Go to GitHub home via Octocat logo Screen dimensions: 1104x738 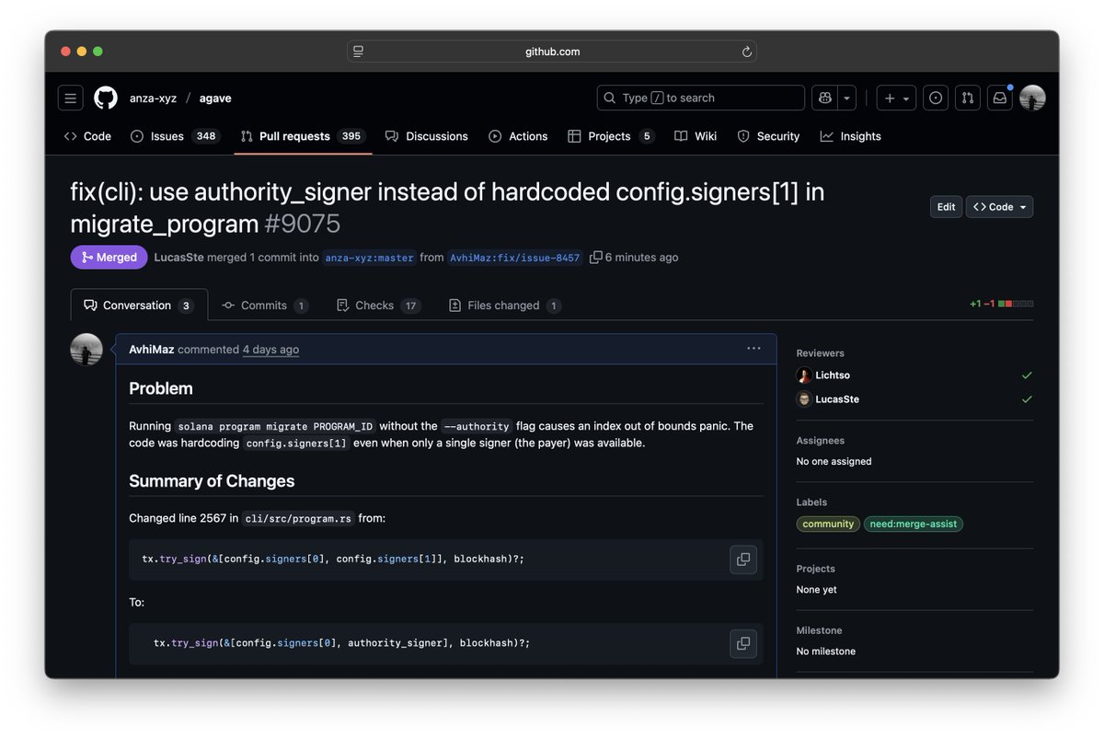coord(106,98)
